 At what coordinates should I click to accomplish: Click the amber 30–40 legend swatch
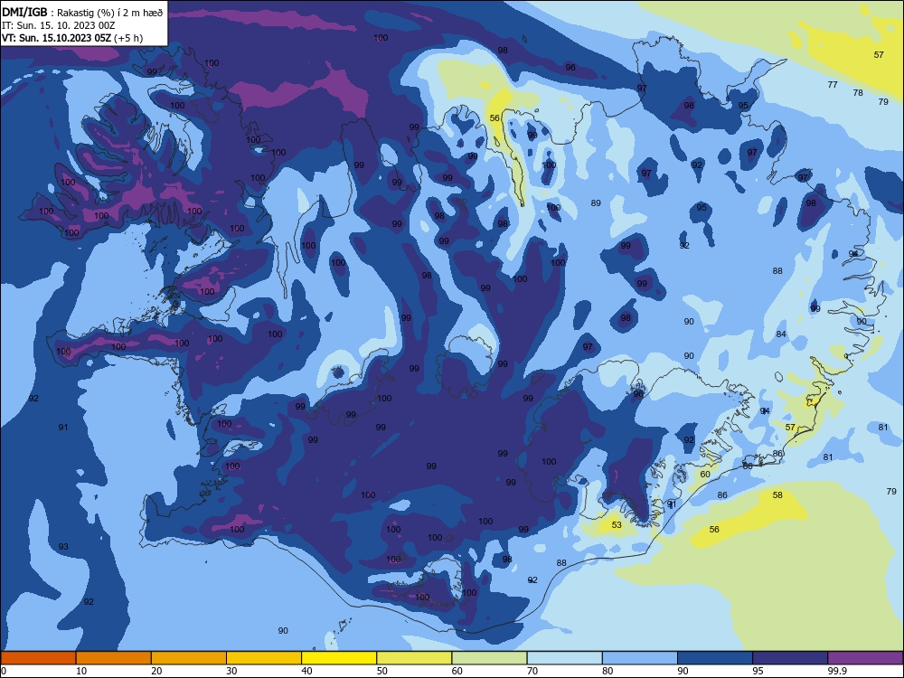264,658
